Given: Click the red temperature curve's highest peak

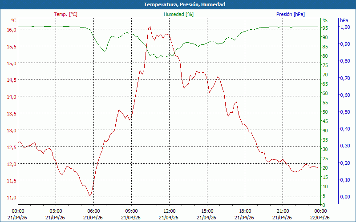Looking at the screenshot, I should point(150,26).
